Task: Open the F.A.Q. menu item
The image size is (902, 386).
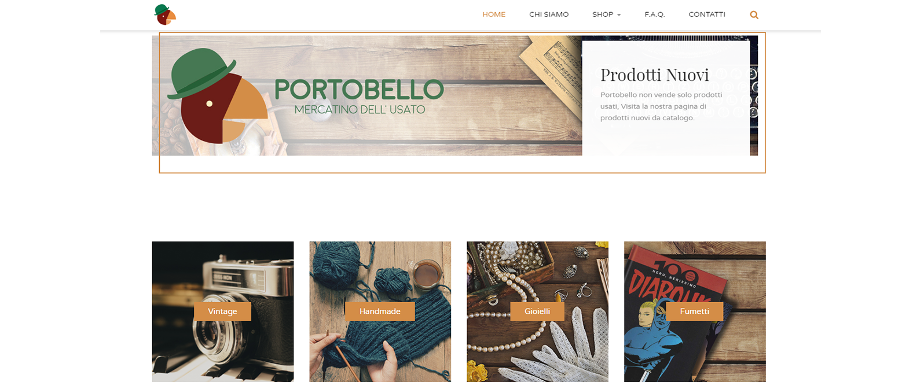Action: click(654, 14)
